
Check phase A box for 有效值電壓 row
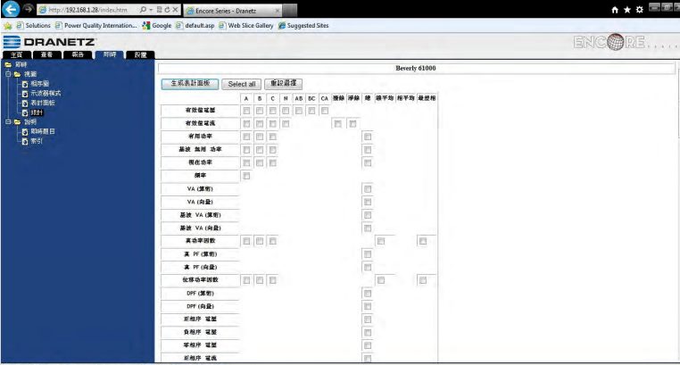246,111
